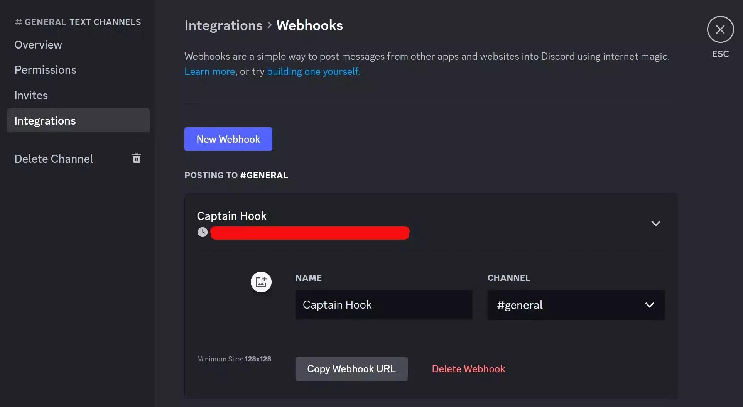Go to the Invites section
Viewport: 743px width, 407px height.
(31, 95)
